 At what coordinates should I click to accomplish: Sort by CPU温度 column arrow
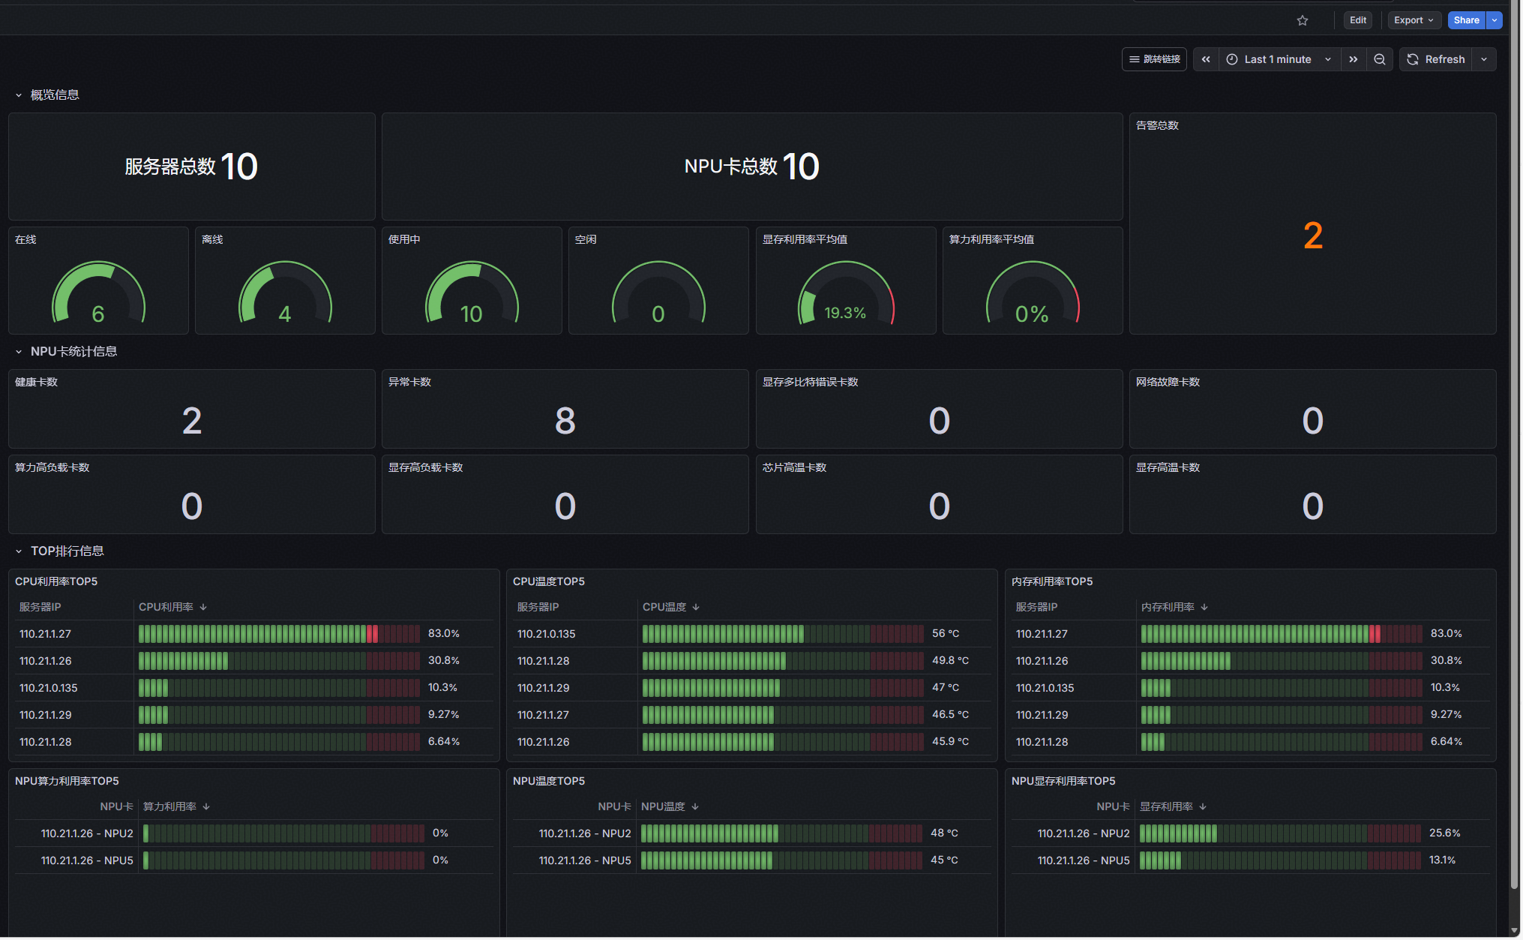[x=696, y=607]
